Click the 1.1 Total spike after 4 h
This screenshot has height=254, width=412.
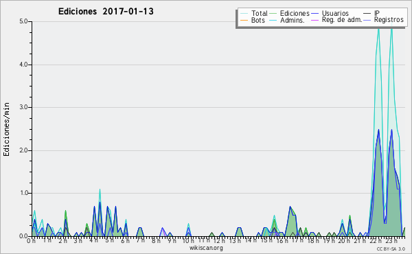tap(100, 189)
